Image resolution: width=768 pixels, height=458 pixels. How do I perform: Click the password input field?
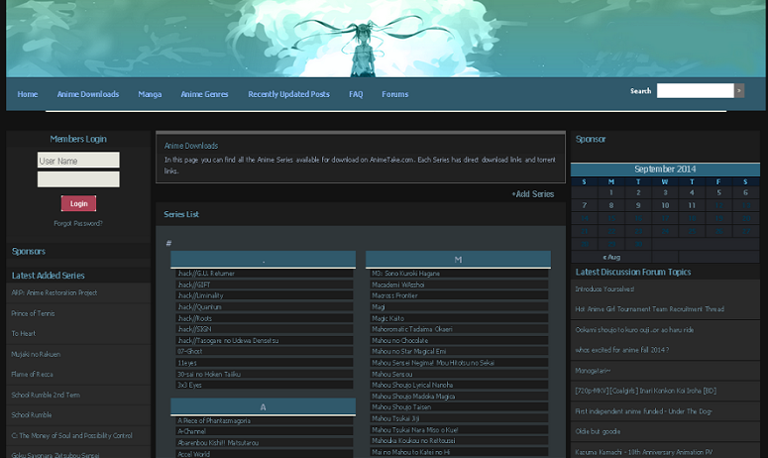coord(78,179)
